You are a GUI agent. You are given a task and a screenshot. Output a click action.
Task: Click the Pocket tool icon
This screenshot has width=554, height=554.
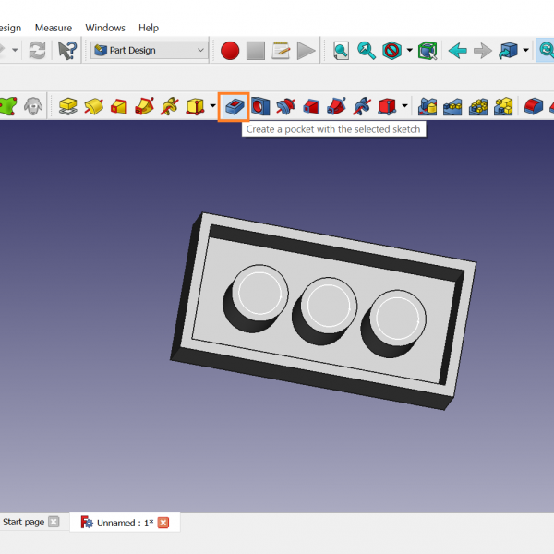coord(235,106)
